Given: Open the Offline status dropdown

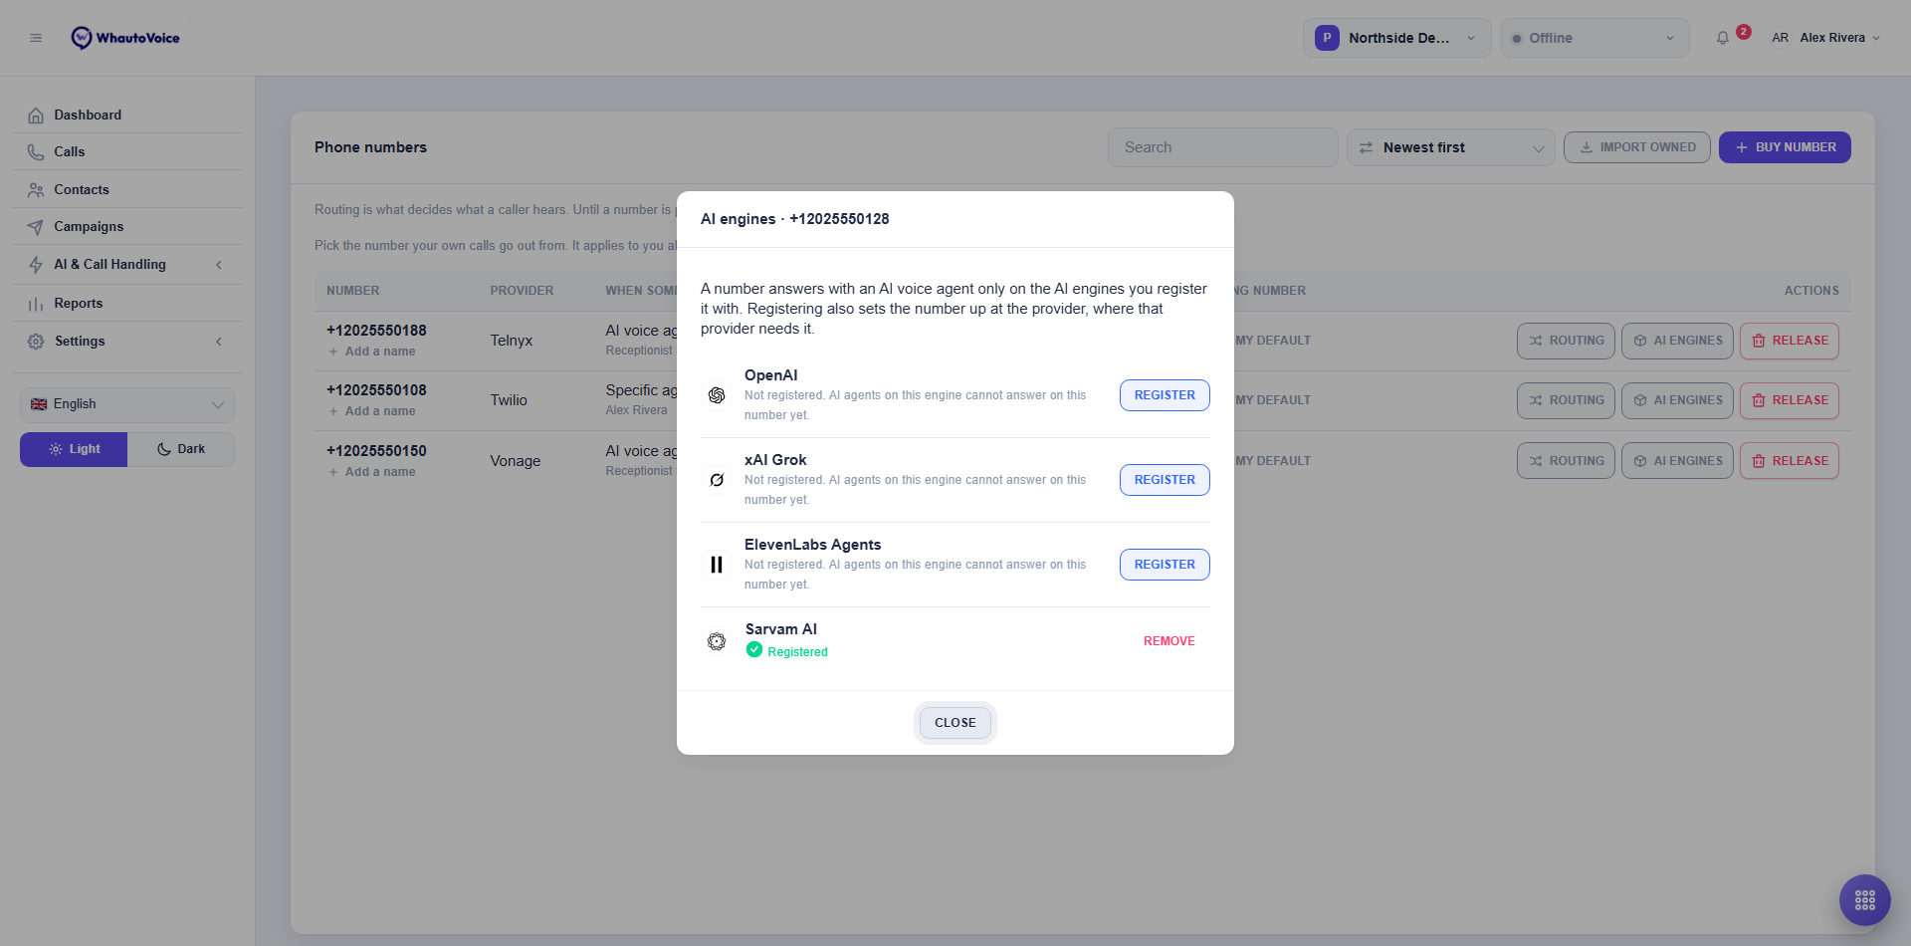Looking at the screenshot, I should click(1594, 38).
